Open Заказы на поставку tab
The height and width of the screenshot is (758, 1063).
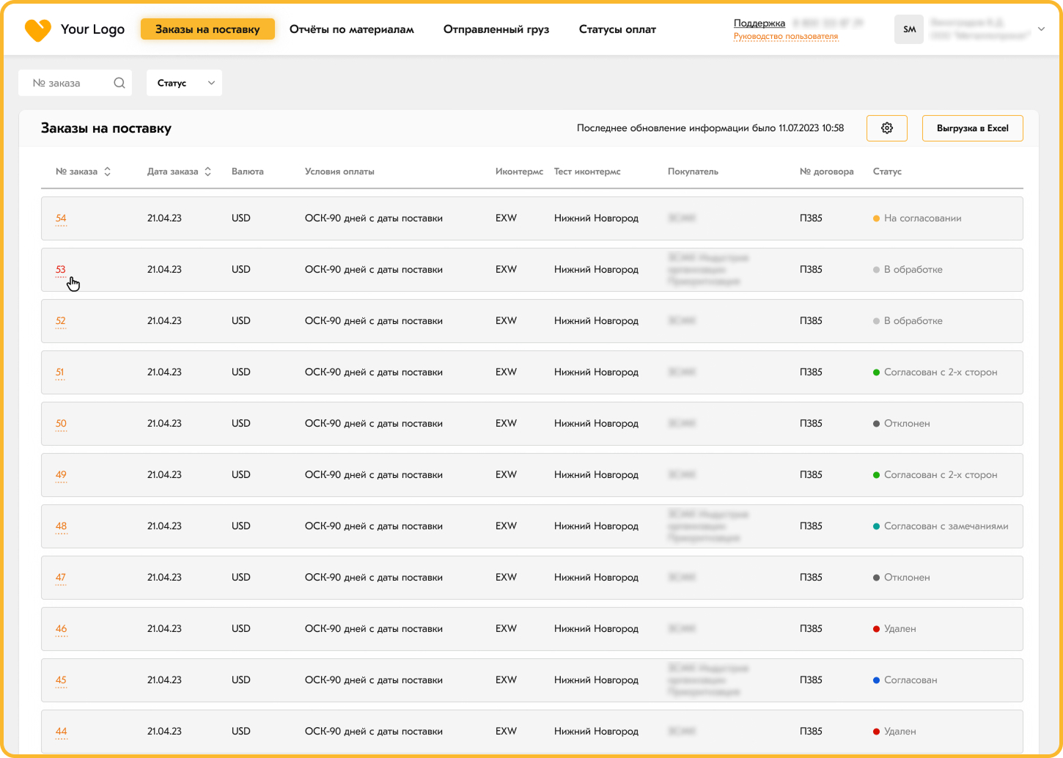pyautogui.click(x=207, y=29)
